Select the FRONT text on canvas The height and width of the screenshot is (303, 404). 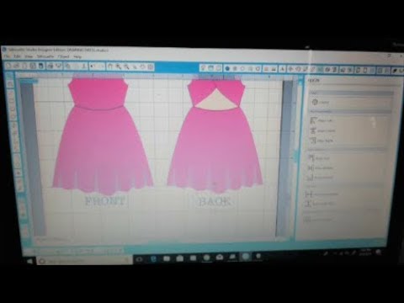click(x=104, y=201)
